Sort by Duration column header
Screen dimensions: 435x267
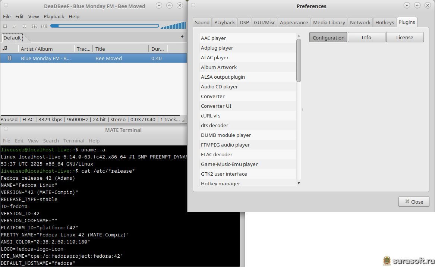coord(158,49)
